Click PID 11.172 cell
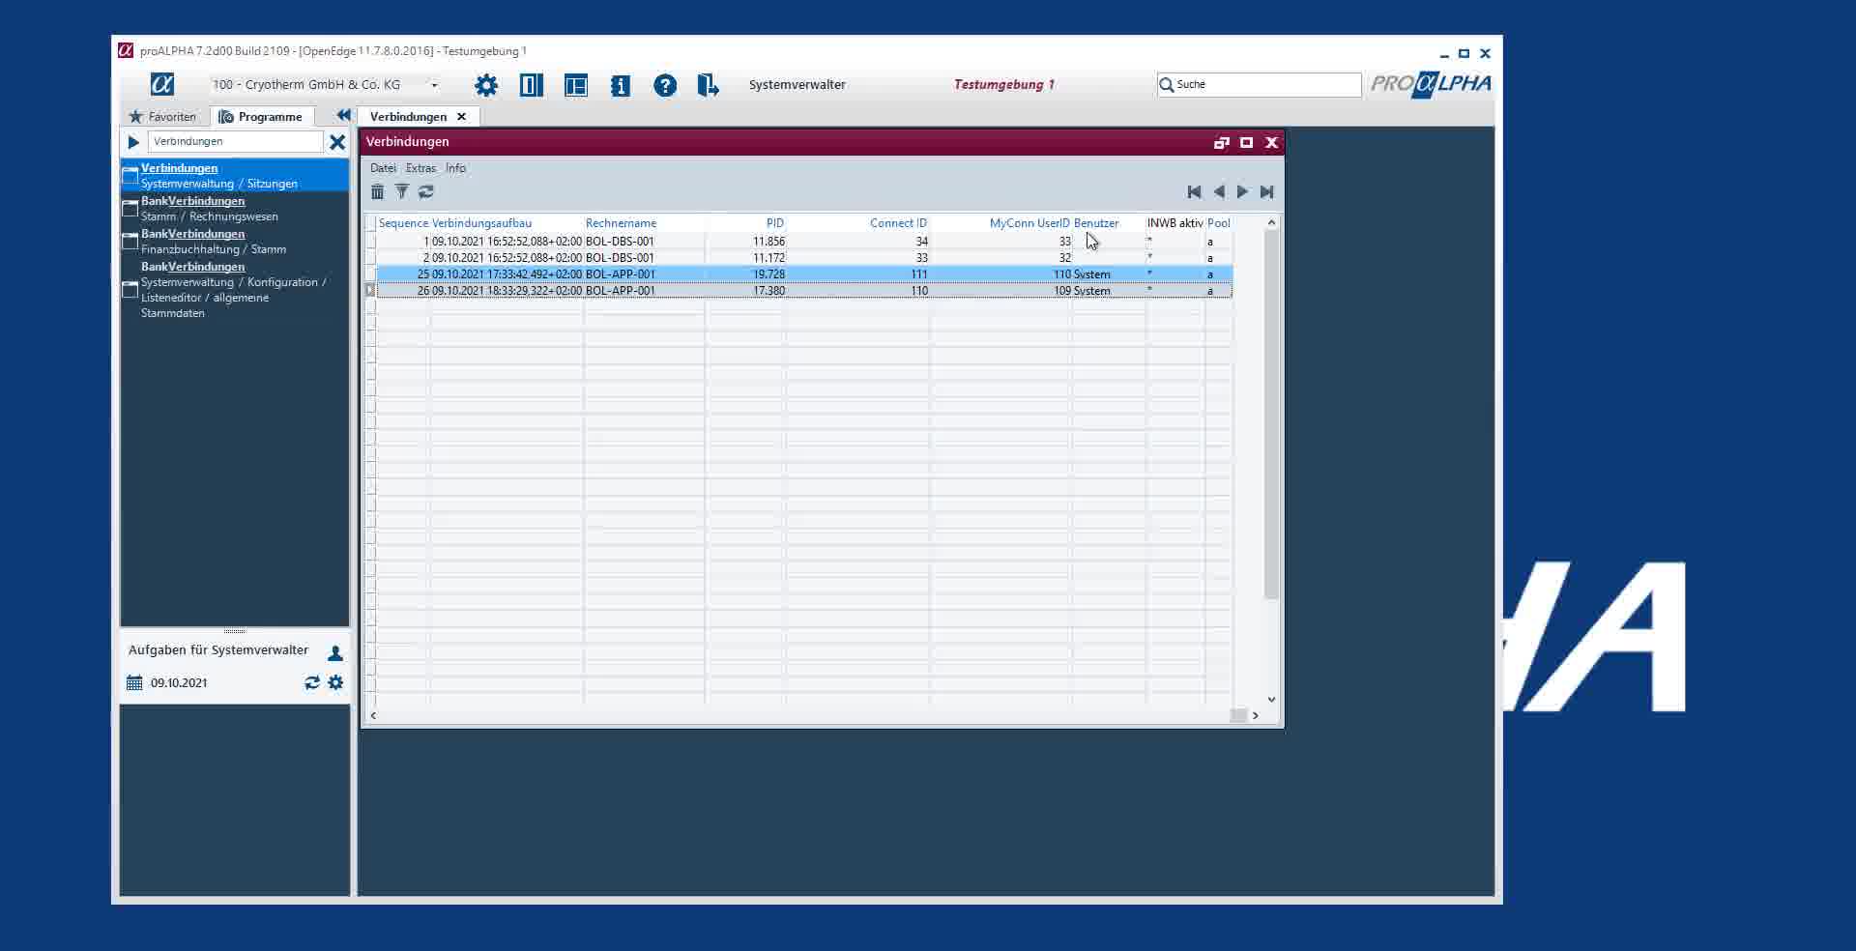The image size is (1856, 951). [745, 258]
